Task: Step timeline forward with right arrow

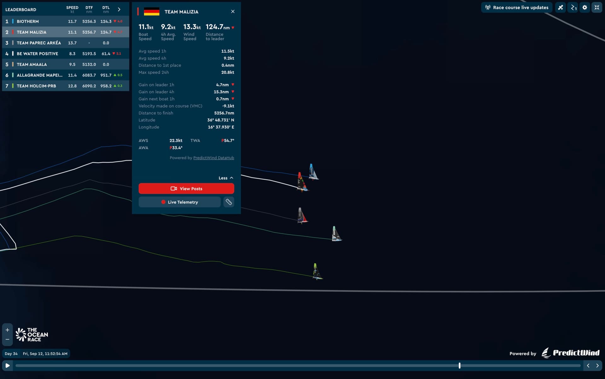Action: [x=597, y=365]
